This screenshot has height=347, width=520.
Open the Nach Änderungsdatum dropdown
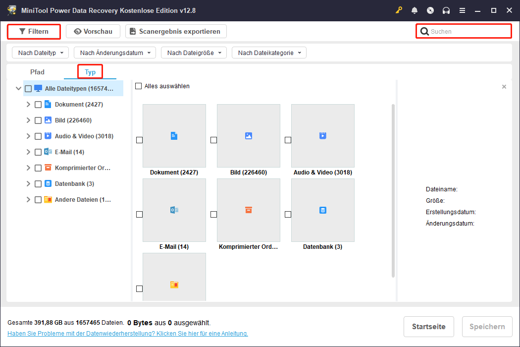[114, 52]
